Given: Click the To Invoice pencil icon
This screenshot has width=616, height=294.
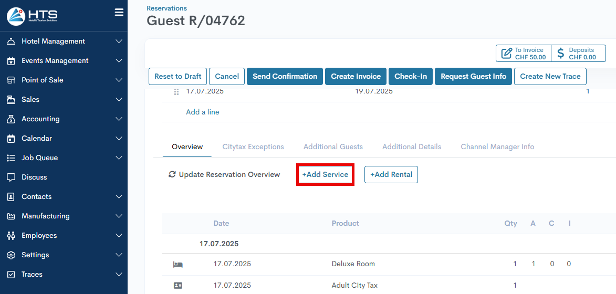Looking at the screenshot, I should [x=507, y=54].
